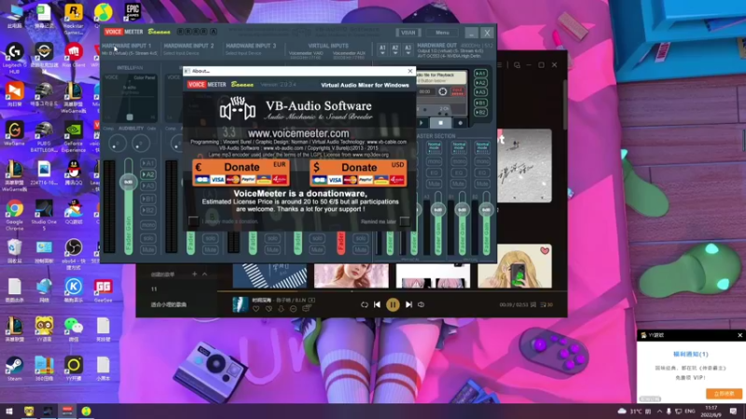Click the cassette recorder record button
Image resolution: width=746 pixels, height=419 pixels.
[x=460, y=123]
